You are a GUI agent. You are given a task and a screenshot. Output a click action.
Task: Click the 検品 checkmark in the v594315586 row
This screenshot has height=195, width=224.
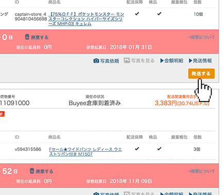pyautogui.click(x=159, y=149)
